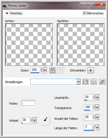
Task: Save the preset with the floppy disk icon
Action: 86,82
